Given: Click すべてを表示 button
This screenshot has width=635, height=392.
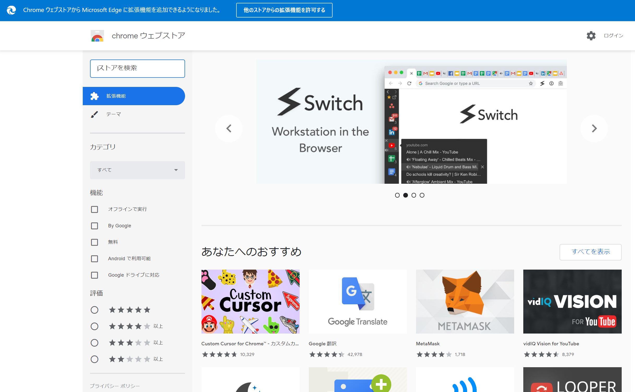Looking at the screenshot, I should (590, 252).
